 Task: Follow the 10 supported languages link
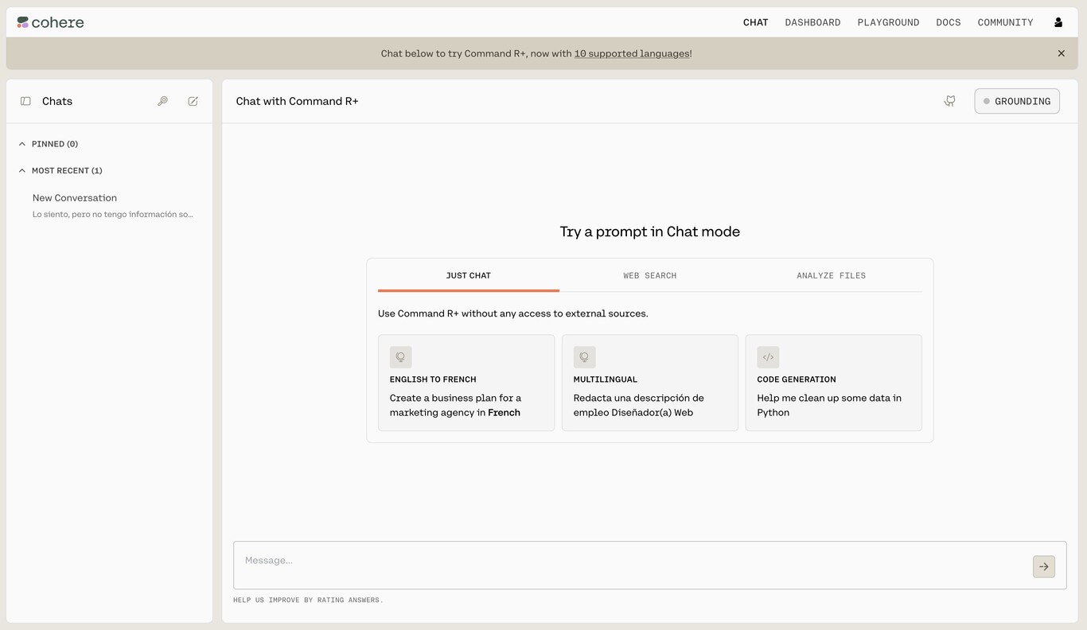pyautogui.click(x=632, y=53)
